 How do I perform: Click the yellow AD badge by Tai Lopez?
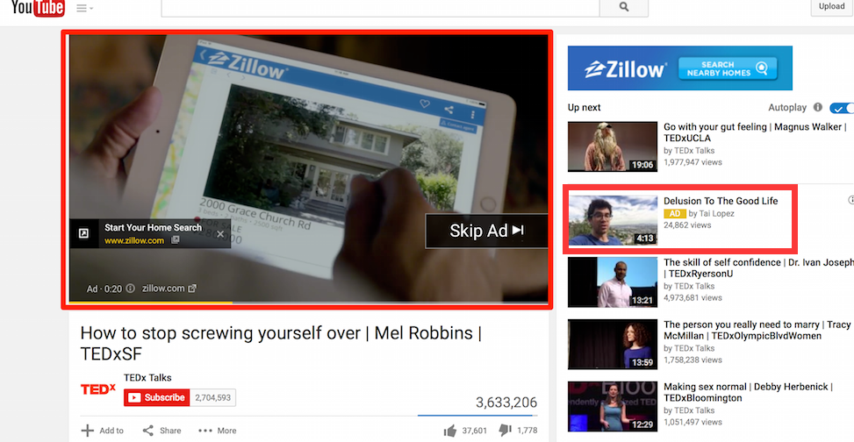point(674,213)
